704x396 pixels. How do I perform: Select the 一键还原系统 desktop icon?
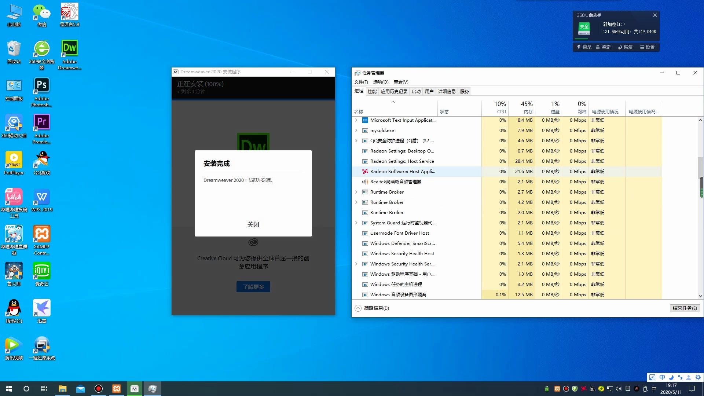pyautogui.click(x=41, y=349)
